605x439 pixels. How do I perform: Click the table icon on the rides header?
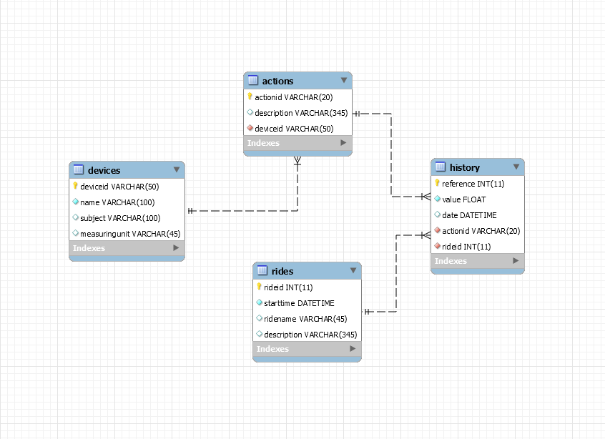(261, 270)
